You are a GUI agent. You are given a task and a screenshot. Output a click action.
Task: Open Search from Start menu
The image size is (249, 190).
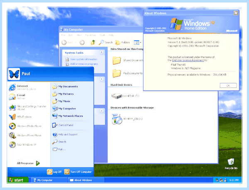click(x=59, y=142)
